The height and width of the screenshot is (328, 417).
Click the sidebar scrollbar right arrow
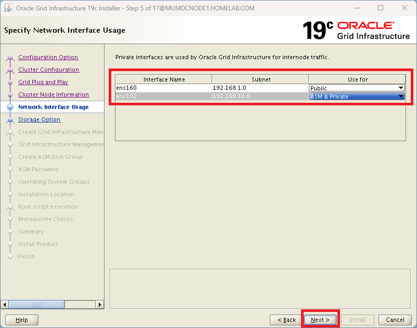pos(100,305)
